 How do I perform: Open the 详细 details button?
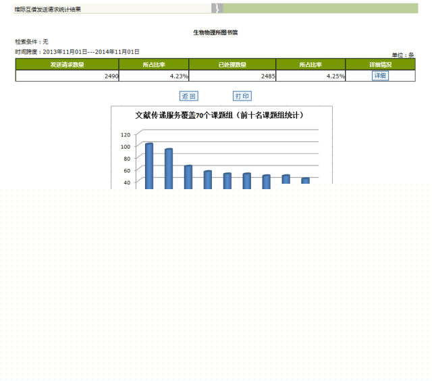click(x=380, y=76)
